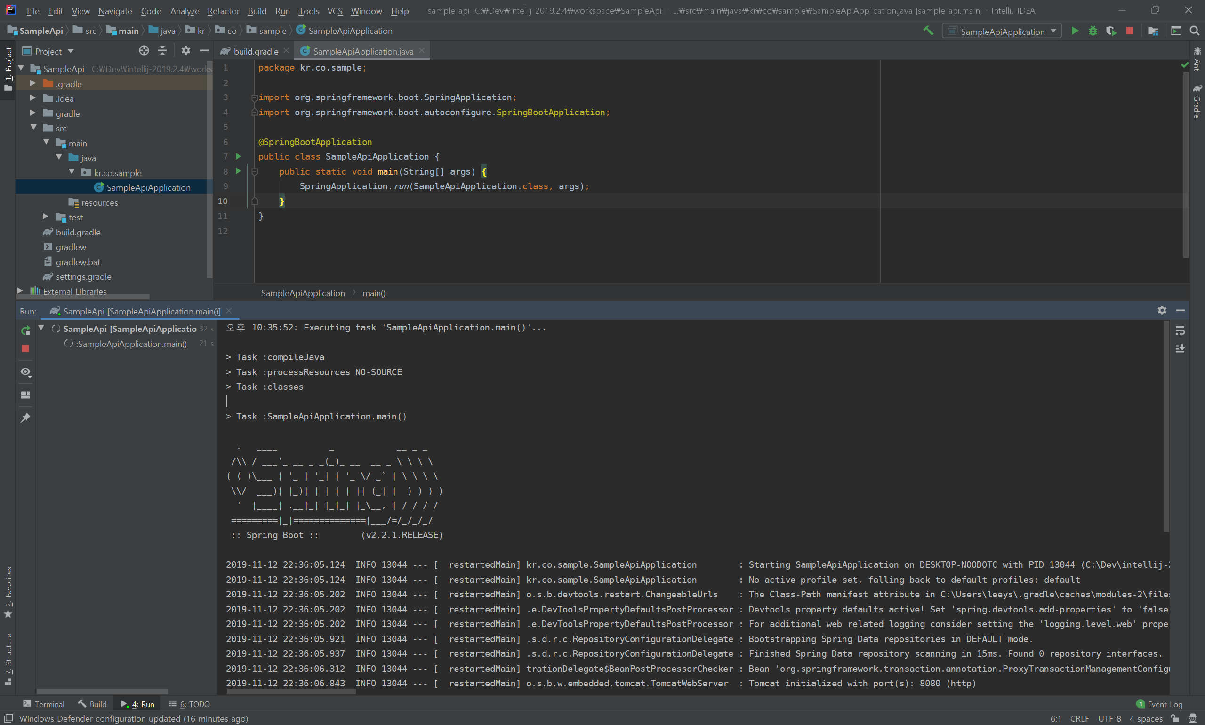Open Run panel settings gear
The height and width of the screenshot is (725, 1205).
1162,310
